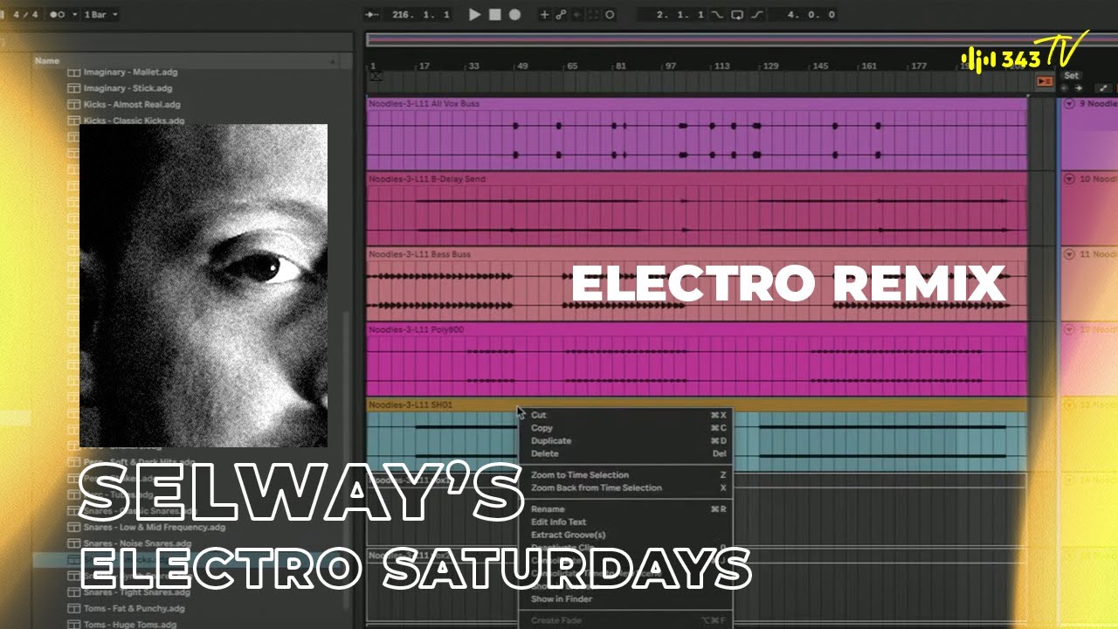
Task: Toggle the metronome button
Action: click(58, 15)
